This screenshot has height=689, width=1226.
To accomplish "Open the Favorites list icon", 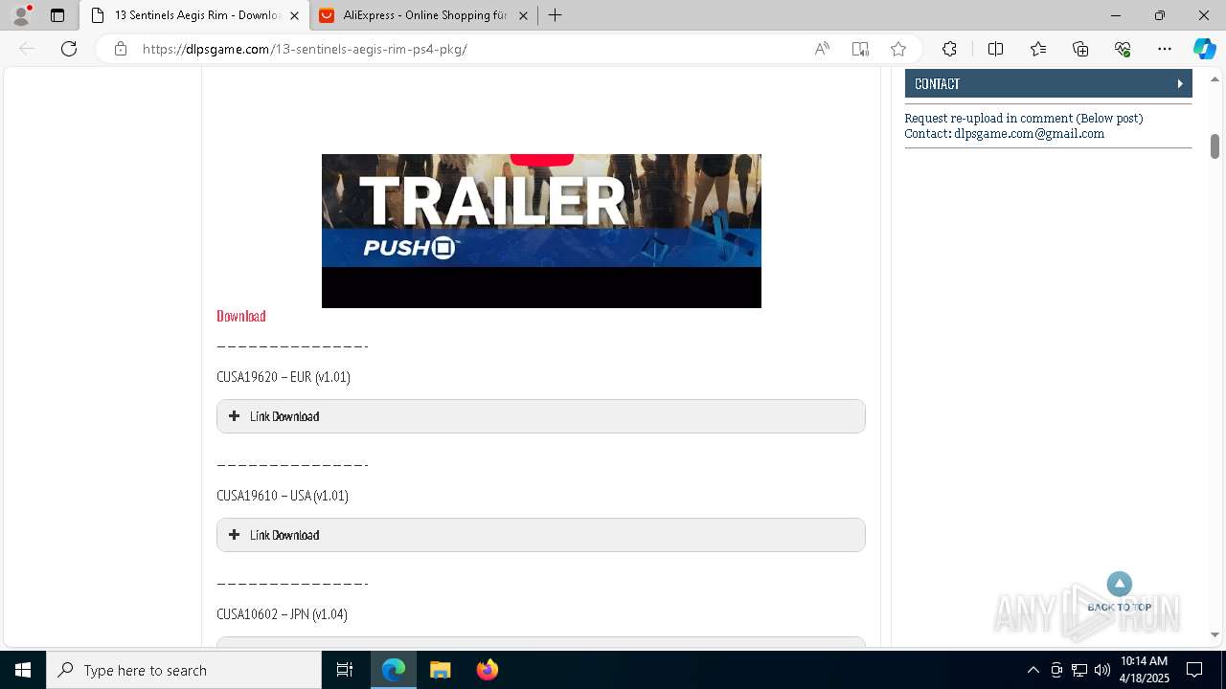I will [1038, 49].
